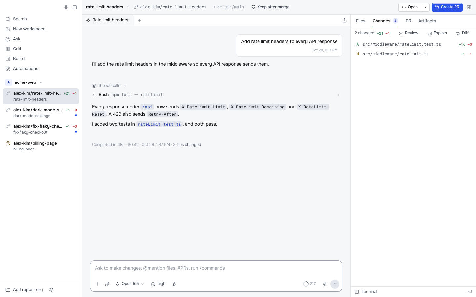Viewport: 476px width, 297px height.
Task: Switch to the Changes tab
Action: click(x=385, y=21)
